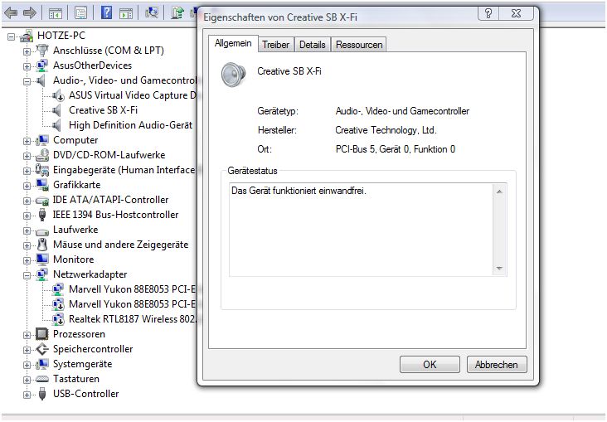Viewport: 607px width, 422px height.
Task: Click the USB-Controller plug icon
Action: 42,394
